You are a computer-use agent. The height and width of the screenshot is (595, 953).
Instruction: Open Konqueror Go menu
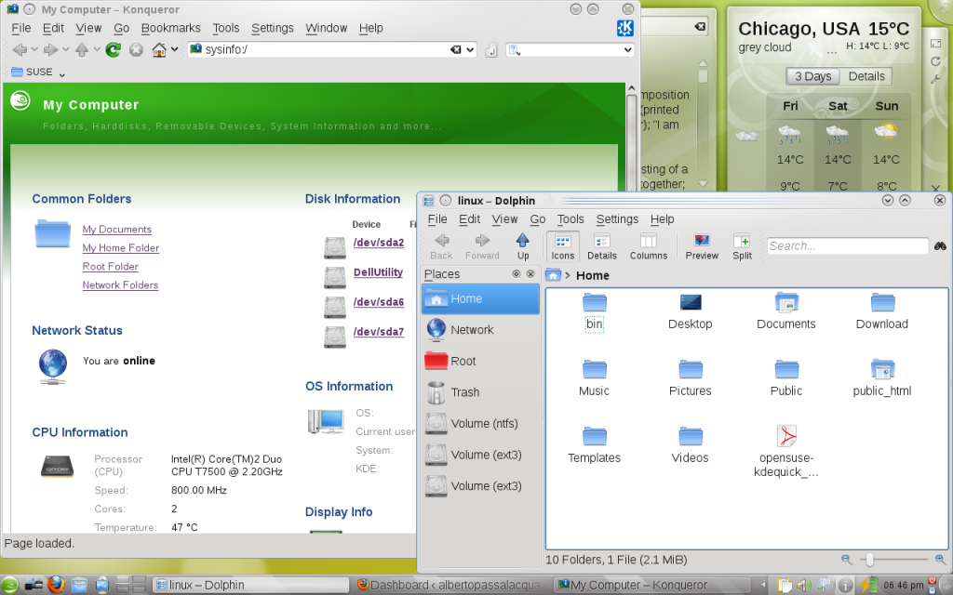pyautogui.click(x=122, y=28)
